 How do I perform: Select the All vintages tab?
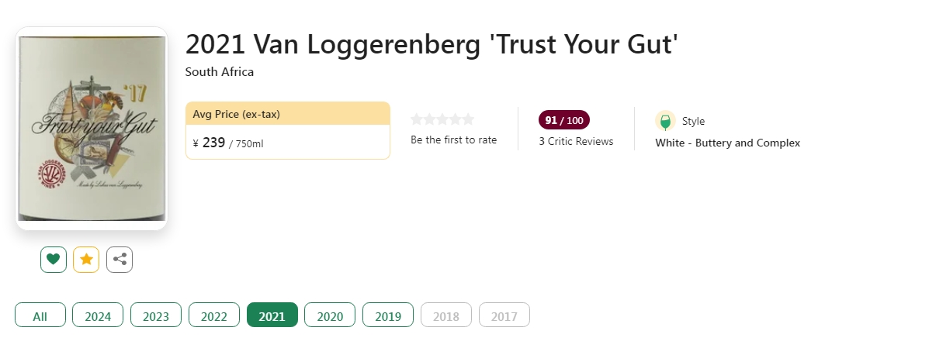(x=40, y=315)
